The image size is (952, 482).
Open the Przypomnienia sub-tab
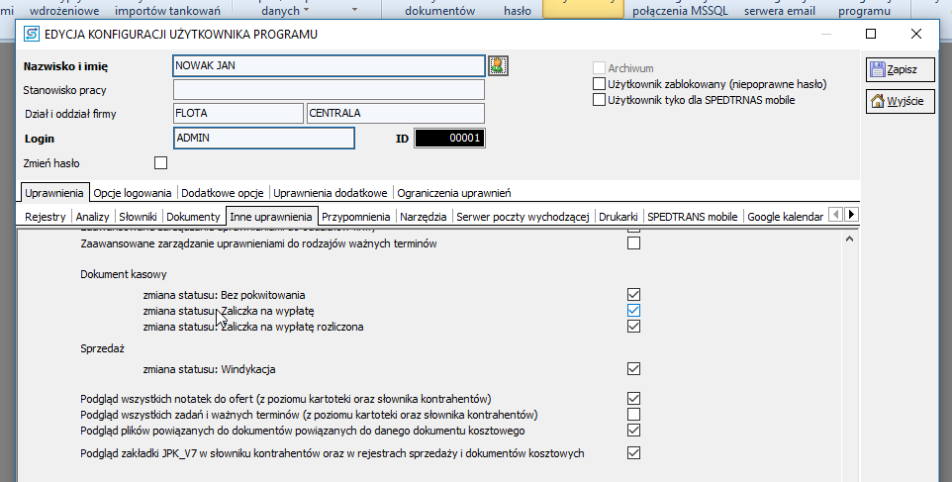click(356, 217)
